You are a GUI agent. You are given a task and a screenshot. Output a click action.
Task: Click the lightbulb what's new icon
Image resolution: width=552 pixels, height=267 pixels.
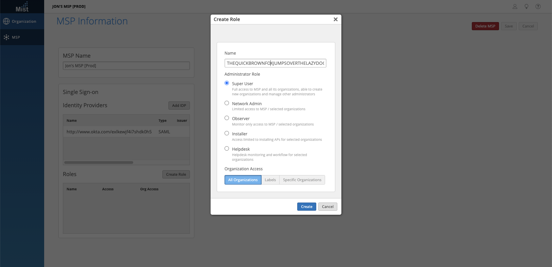tap(527, 6)
